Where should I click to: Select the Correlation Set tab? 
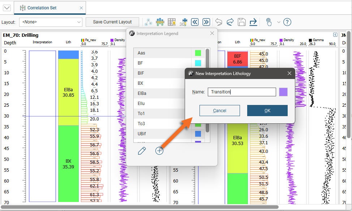tap(42, 8)
